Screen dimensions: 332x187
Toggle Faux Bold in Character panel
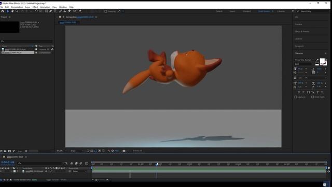click(x=299, y=92)
